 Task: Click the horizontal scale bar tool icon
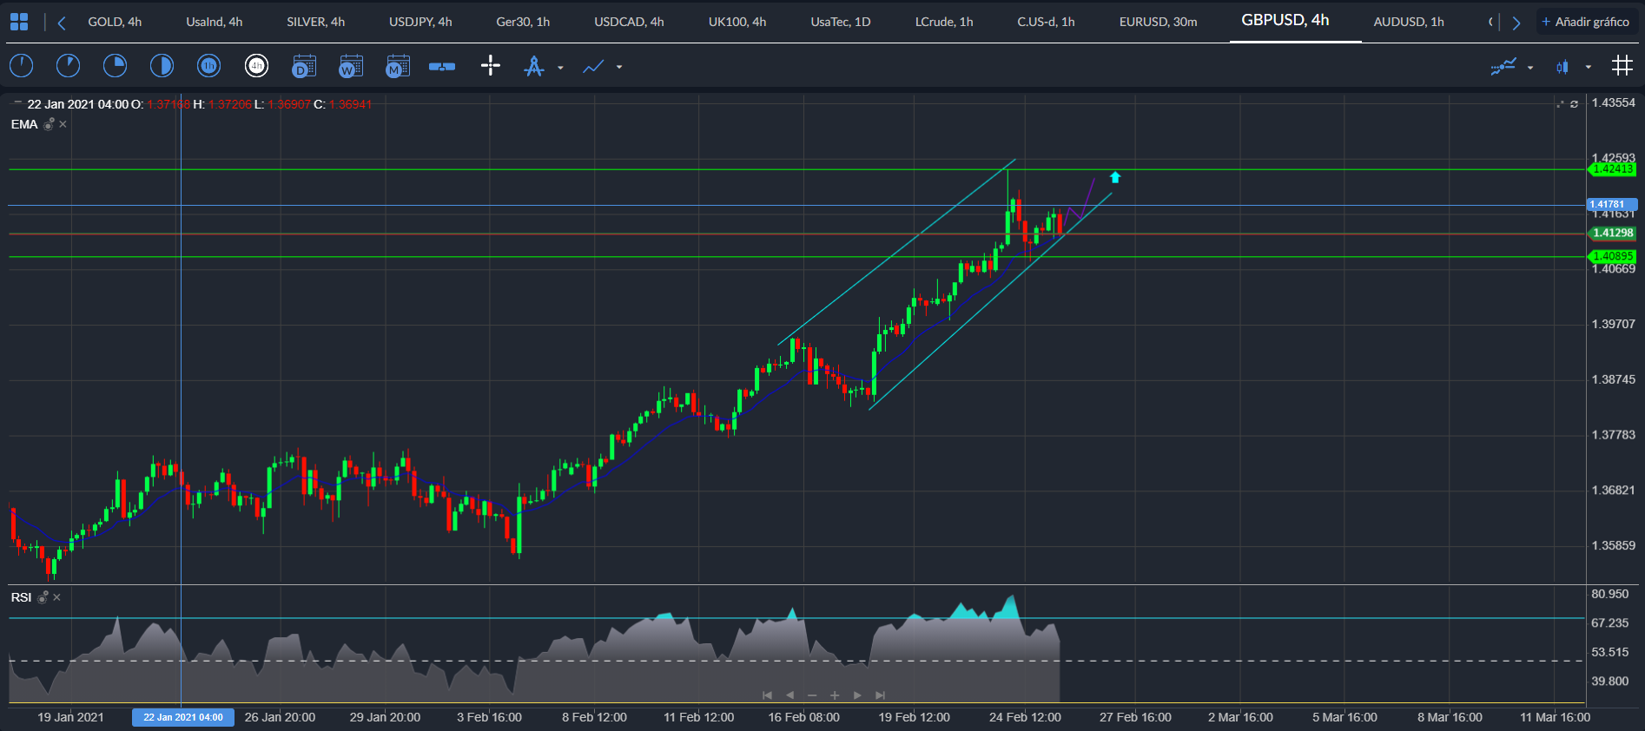(x=442, y=66)
